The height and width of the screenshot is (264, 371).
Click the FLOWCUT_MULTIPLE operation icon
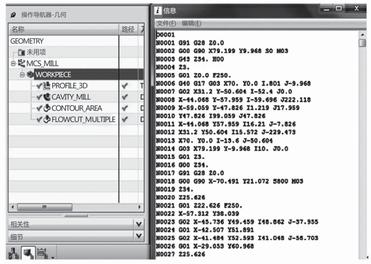pos(47,119)
